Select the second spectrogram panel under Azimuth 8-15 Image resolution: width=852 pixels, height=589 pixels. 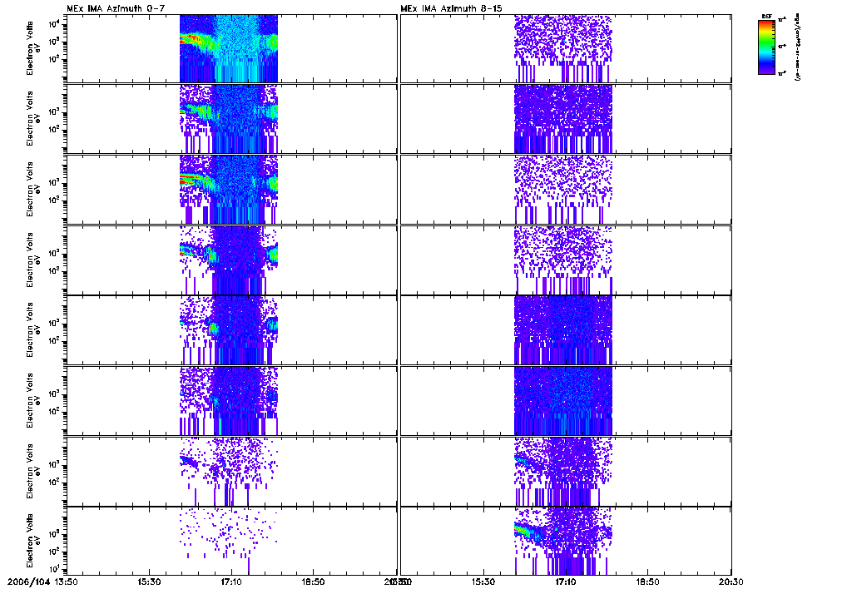[x=566, y=118]
